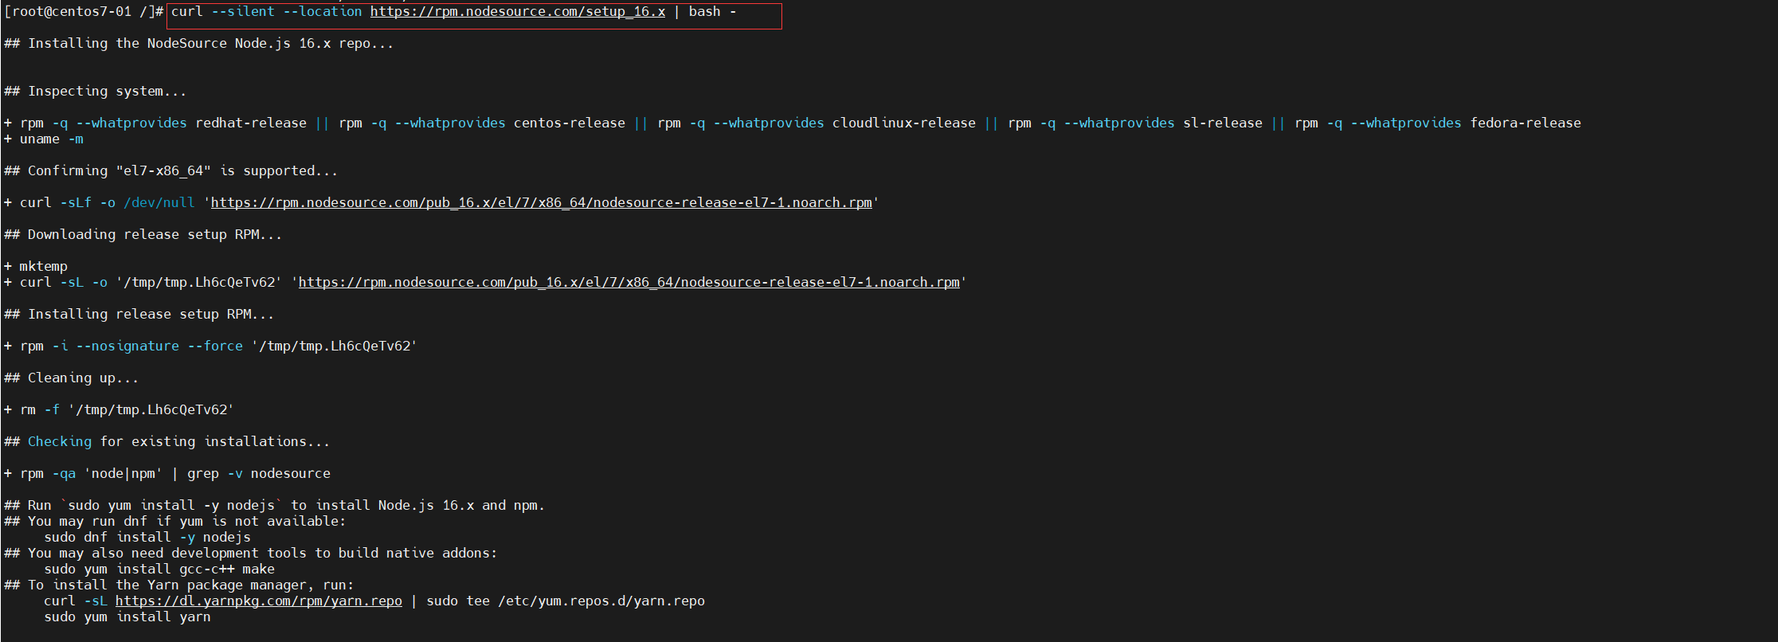Open the dl.yarnpkg.com yarn.repo link
The width and height of the screenshot is (1778, 642).
pyautogui.click(x=258, y=601)
